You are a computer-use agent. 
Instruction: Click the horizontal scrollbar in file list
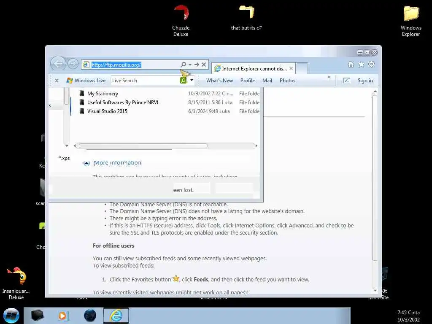pyautogui.click(x=142, y=146)
